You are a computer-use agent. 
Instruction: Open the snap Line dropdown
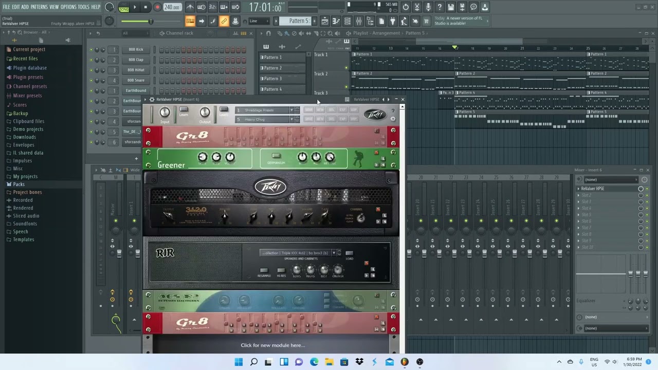[x=259, y=21]
